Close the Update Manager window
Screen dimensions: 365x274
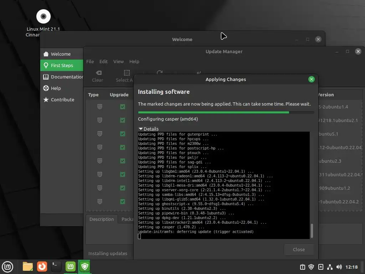pyautogui.click(x=358, y=51)
